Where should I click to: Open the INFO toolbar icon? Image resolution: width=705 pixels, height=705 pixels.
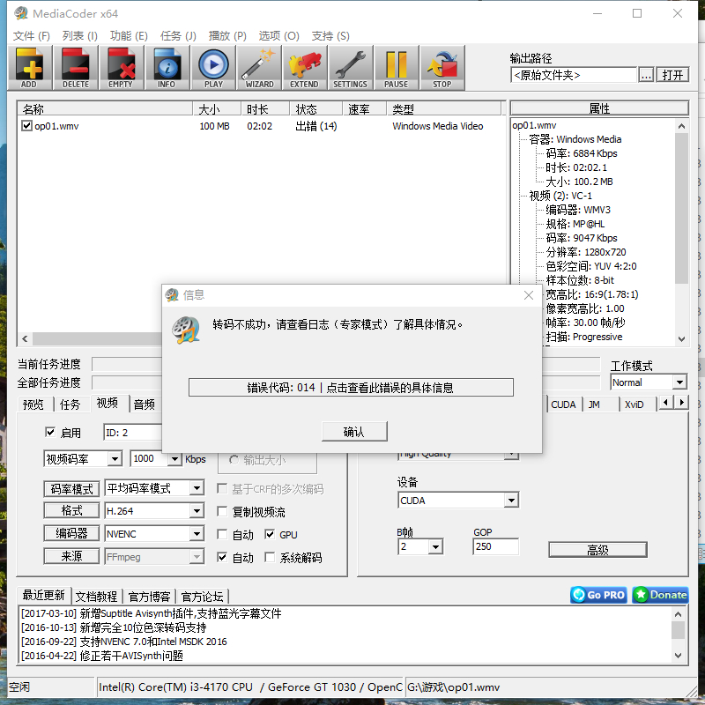[x=167, y=68]
